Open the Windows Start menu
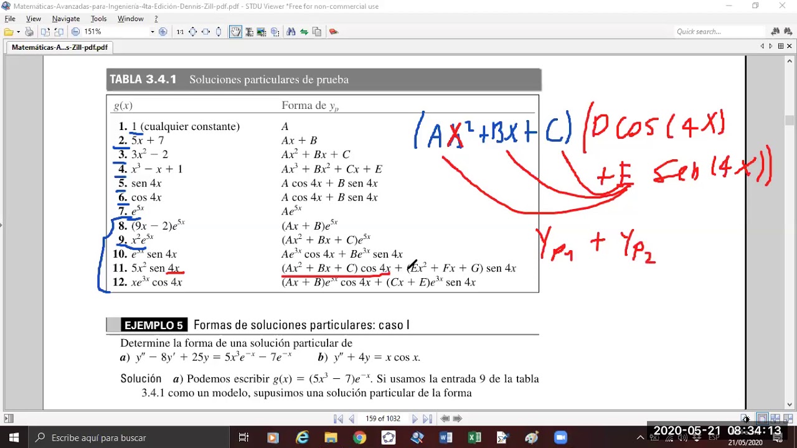The height and width of the screenshot is (448, 797). [14, 438]
